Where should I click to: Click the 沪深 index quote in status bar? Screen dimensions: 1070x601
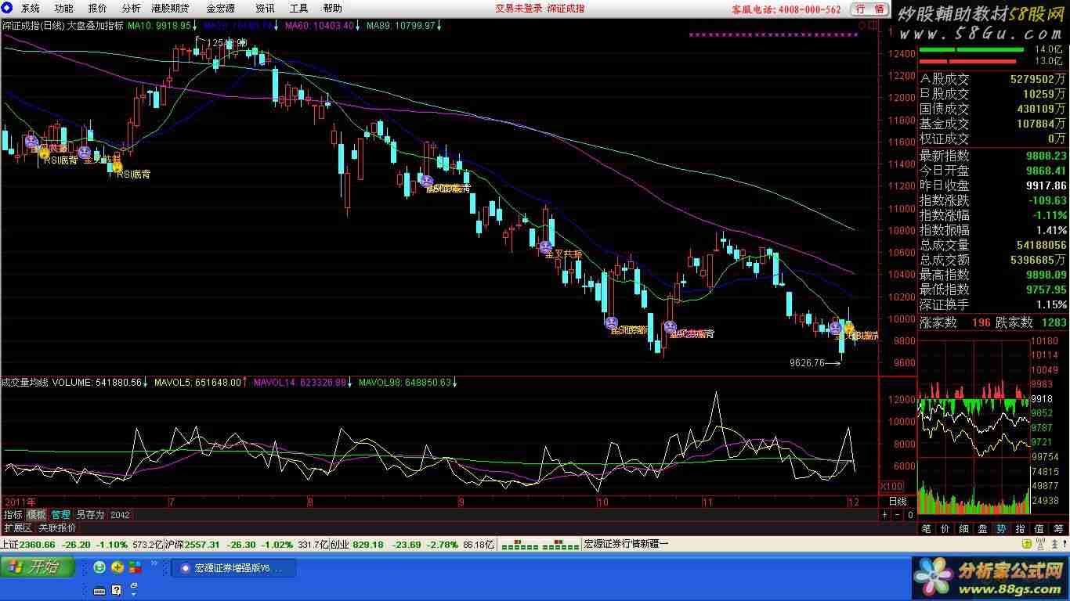pyautogui.click(x=246, y=545)
